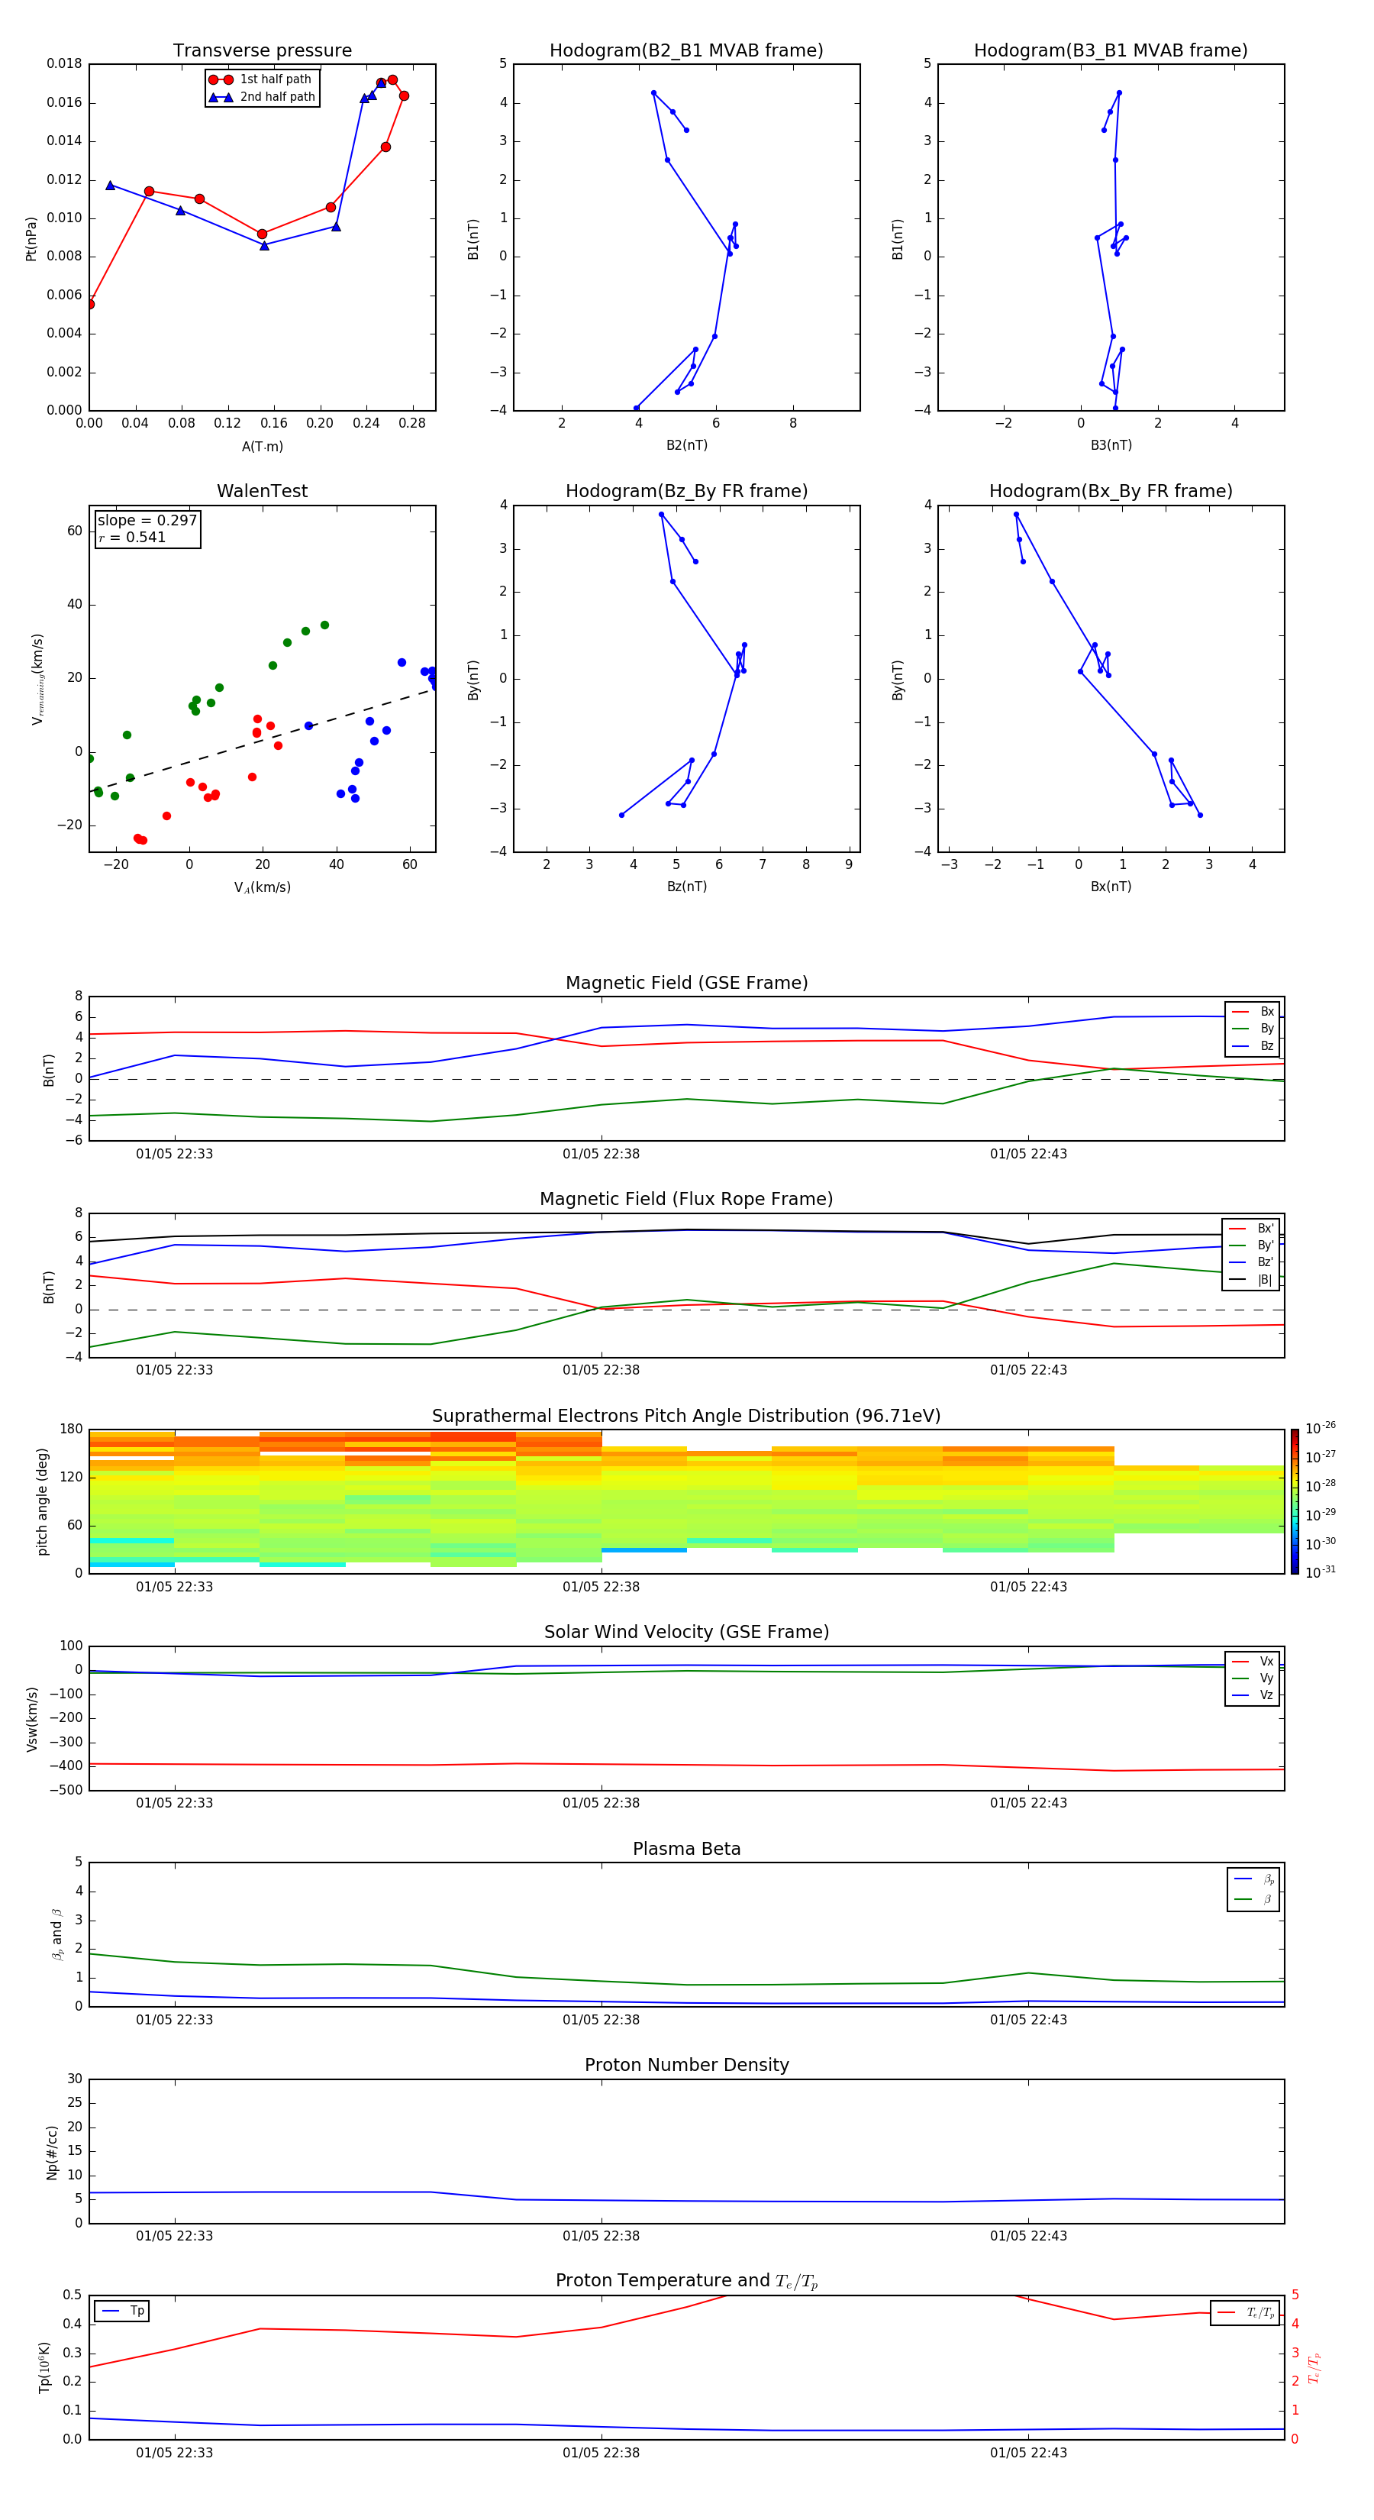Screen dimensions: 1374x2520
Task: Click the 'Bx(nT)' x-axis label
Action: (1111, 887)
